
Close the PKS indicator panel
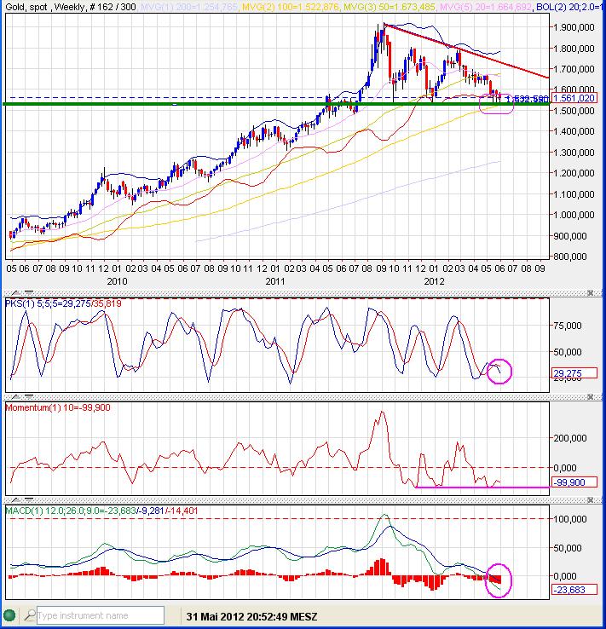(x=590, y=293)
